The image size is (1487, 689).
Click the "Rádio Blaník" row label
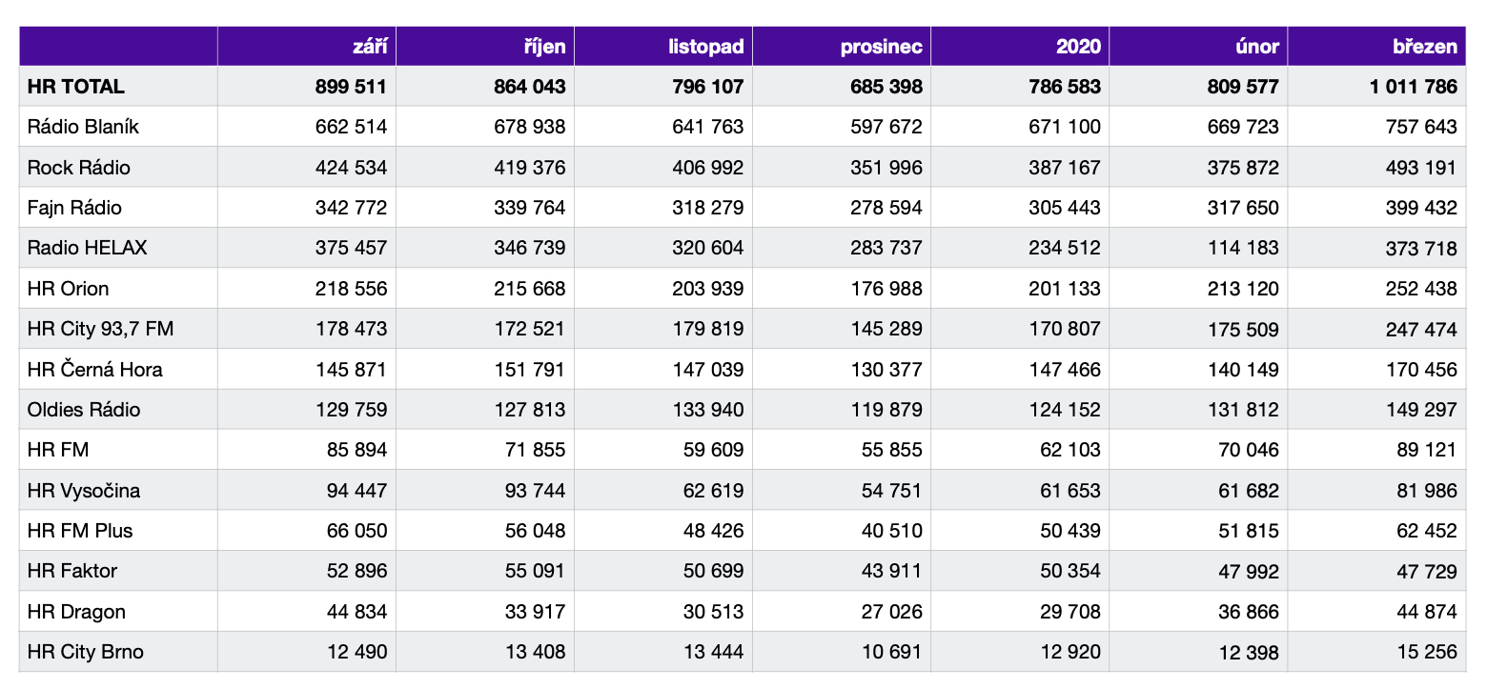click(x=84, y=127)
